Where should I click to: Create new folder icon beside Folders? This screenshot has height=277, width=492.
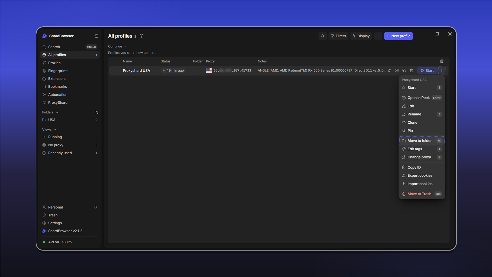coord(96,113)
